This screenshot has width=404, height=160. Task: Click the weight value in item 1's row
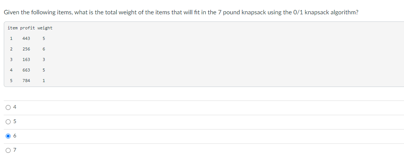tap(44, 38)
